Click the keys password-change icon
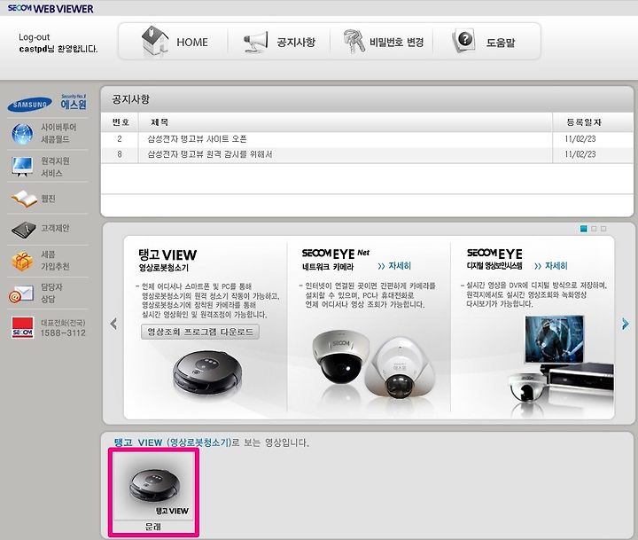This screenshot has height=540, width=638. pos(354,42)
